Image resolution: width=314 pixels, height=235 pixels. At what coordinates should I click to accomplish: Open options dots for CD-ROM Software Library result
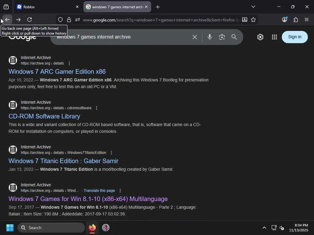97,108
